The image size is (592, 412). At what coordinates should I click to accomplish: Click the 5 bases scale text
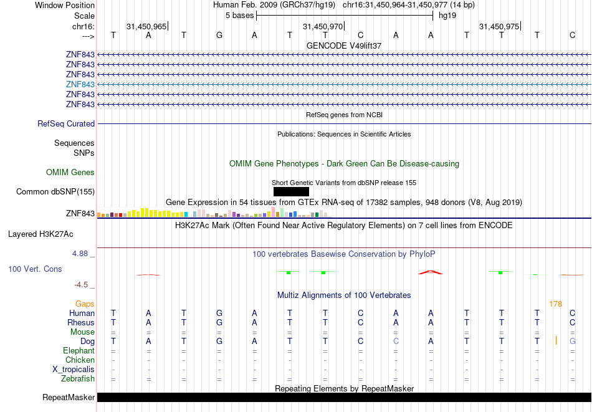pos(240,16)
